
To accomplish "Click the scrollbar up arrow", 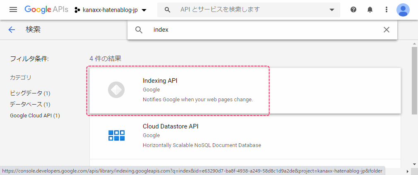I will (414, 44).
